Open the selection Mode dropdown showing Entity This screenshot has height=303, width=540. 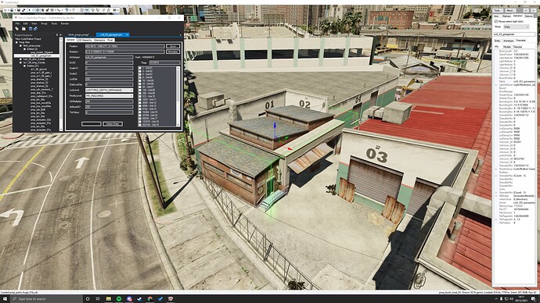517,27
